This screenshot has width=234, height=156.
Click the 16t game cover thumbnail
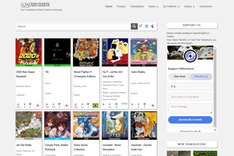tap(57, 51)
